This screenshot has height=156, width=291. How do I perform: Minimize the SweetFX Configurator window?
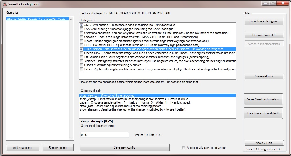pyautogui.click(x=266, y=3)
